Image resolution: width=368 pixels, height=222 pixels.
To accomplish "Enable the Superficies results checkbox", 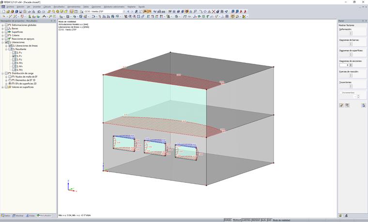I will click(x=6, y=32).
